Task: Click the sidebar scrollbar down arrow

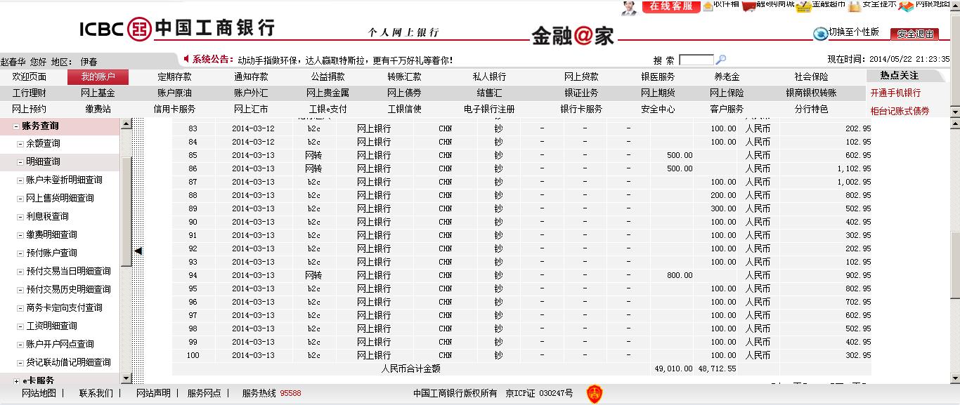Action: [x=127, y=377]
